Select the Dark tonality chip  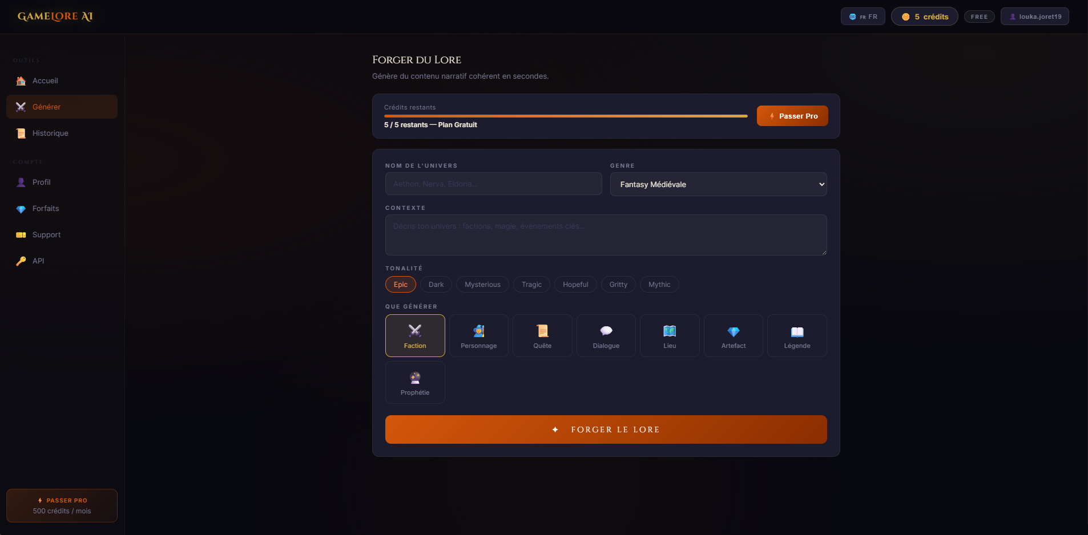436,285
